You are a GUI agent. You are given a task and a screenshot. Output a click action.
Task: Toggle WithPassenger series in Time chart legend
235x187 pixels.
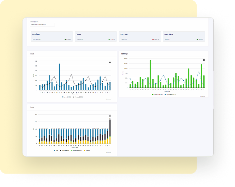click(64, 150)
